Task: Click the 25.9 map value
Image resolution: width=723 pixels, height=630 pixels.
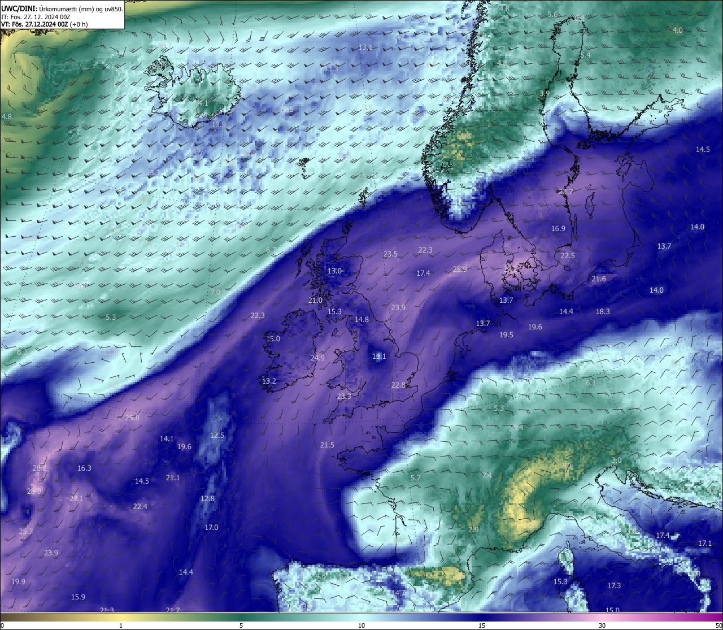Action: (x=460, y=269)
